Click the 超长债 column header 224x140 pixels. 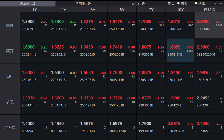[x=209, y=10]
